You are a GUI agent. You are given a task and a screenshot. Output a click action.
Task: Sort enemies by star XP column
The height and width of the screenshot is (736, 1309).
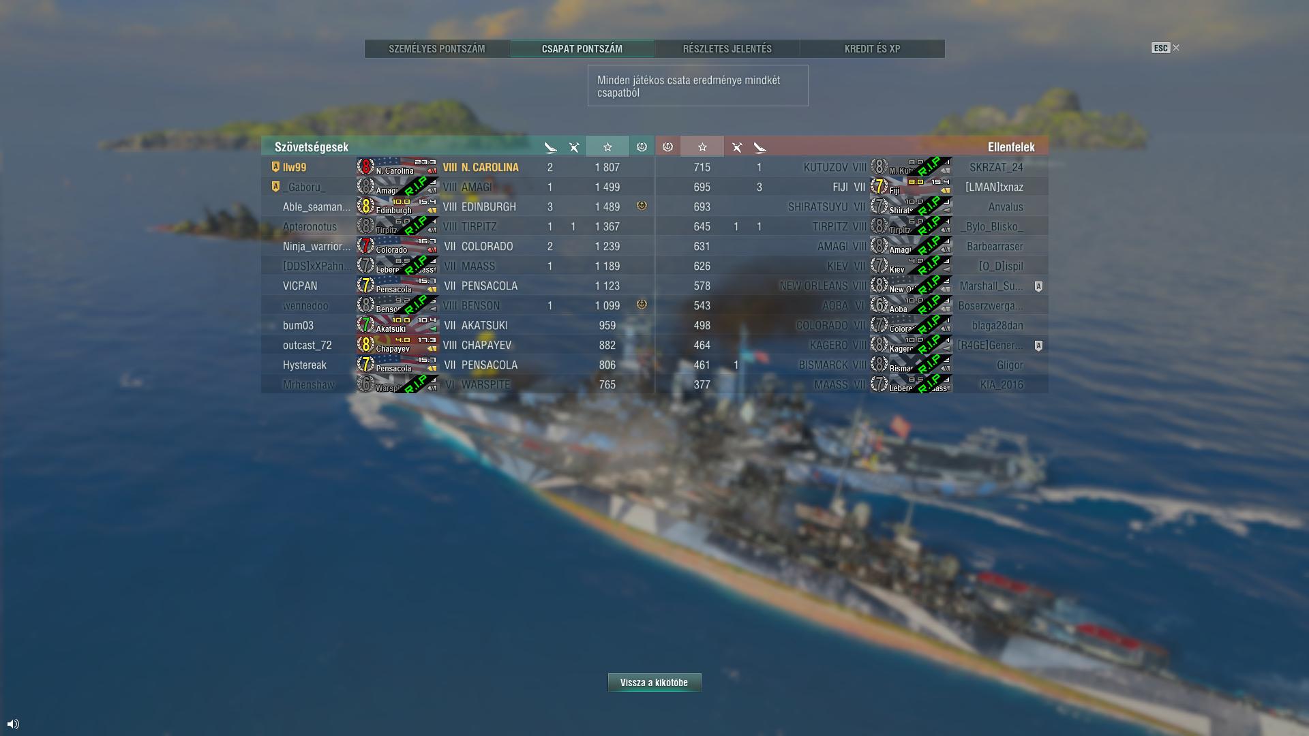[x=702, y=147]
